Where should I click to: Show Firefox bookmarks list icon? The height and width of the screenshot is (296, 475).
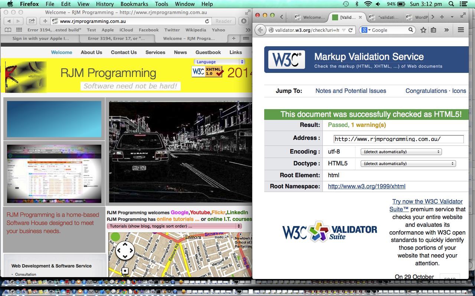(433, 30)
